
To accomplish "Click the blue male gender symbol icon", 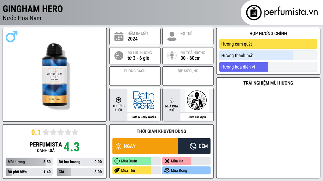I will click(12, 36).
